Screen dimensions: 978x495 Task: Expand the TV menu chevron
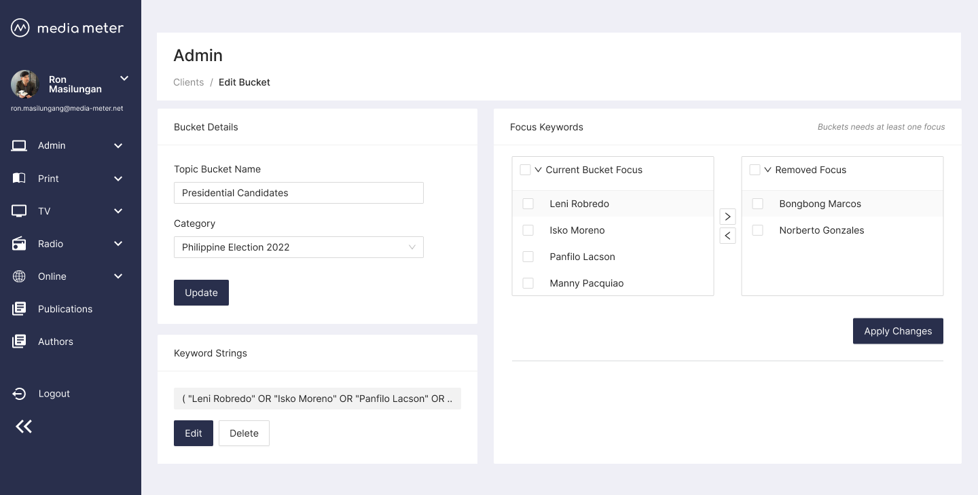[118, 211]
